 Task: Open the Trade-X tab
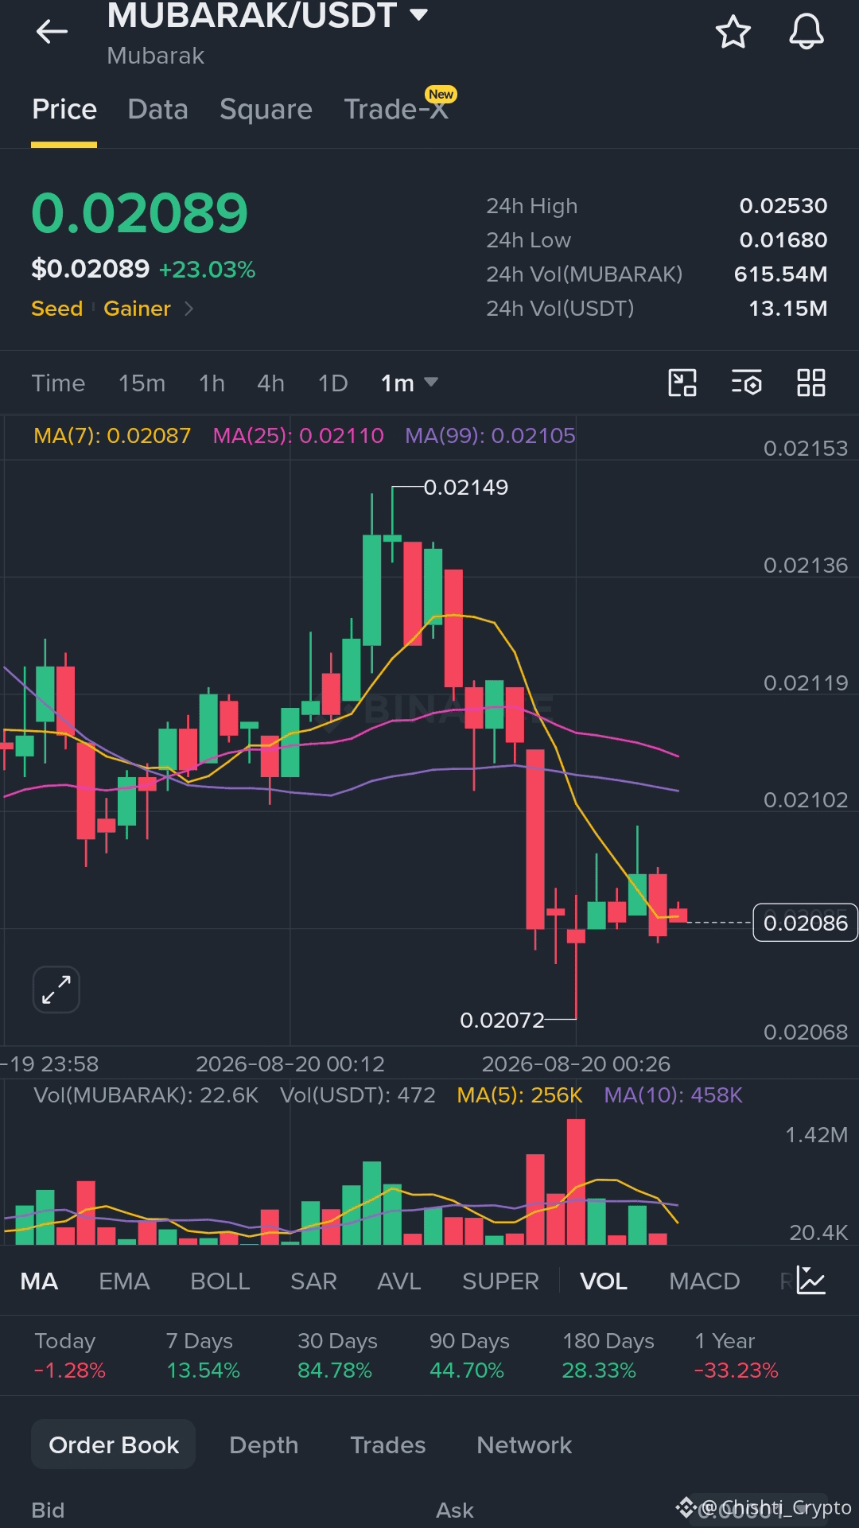pyautogui.click(x=396, y=109)
